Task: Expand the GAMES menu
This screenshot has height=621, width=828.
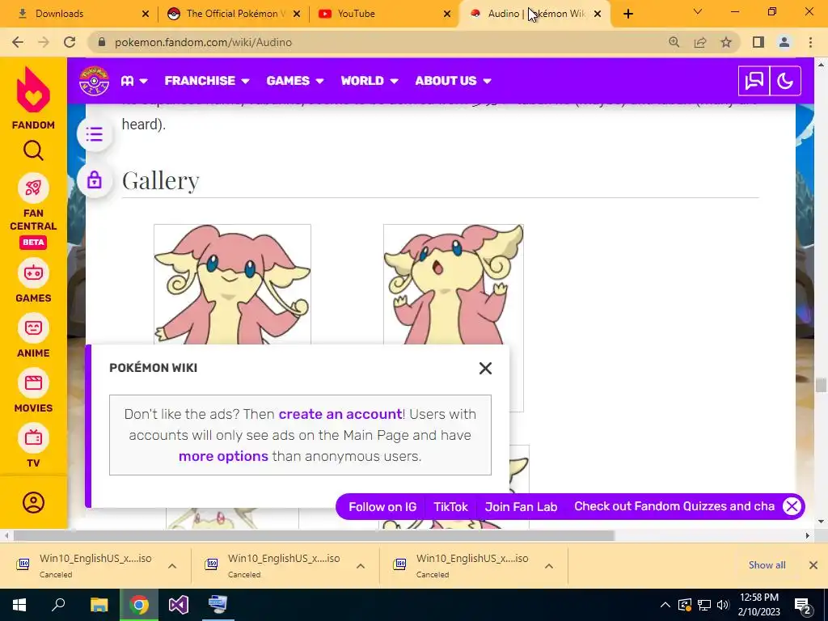Action: 294,81
